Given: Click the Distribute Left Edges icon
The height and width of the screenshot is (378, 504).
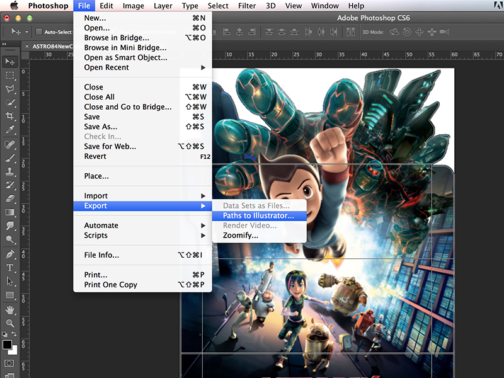Looking at the screenshot, I should click(309, 32).
